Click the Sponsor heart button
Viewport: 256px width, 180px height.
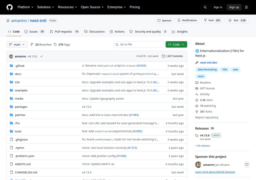tap(164, 20)
